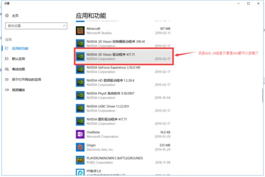Click the Origin app icon
The width and height of the screenshot is (265, 177).
pos(80,147)
